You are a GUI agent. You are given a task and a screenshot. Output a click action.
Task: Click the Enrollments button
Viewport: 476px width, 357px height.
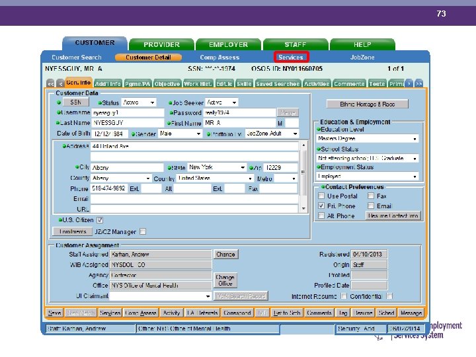[x=73, y=231]
